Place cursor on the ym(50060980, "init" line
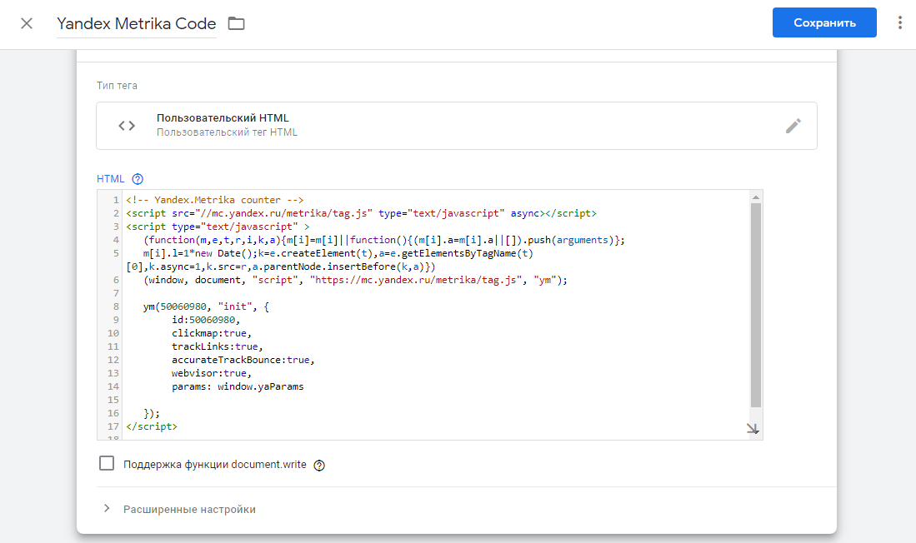916x543 pixels. click(x=206, y=306)
